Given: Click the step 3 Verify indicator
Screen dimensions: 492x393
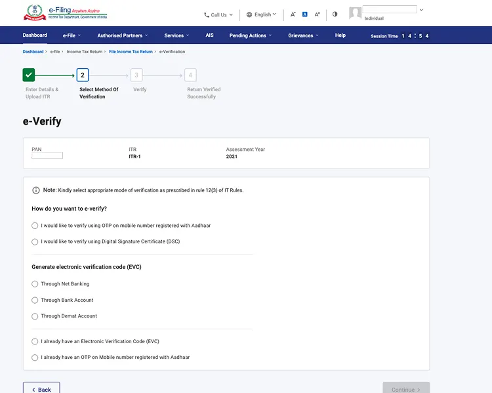Looking at the screenshot, I should [x=136, y=75].
